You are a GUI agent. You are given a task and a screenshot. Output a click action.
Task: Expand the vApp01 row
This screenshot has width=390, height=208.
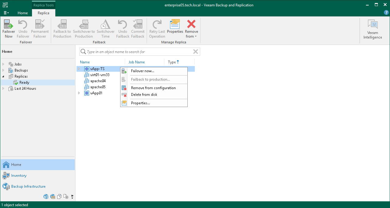click(79, 93)
